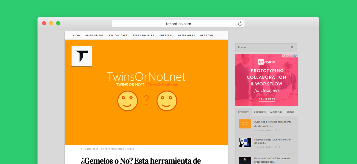
Task: Minimize the browser with yellow button
Action: [51, 23]
